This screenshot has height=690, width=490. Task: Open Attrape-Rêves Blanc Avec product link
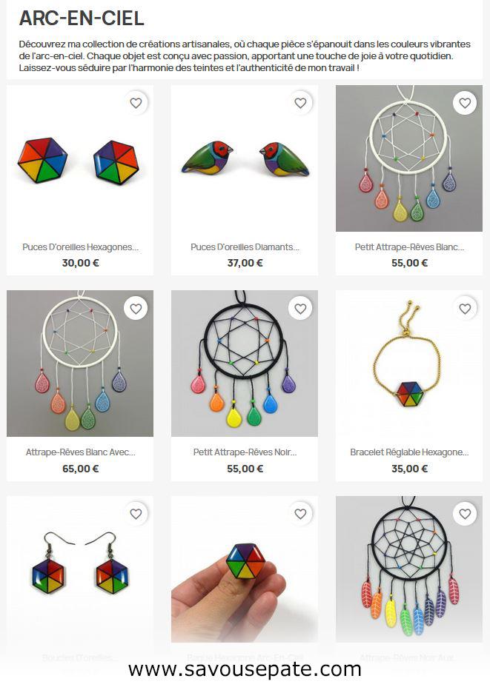[80, 452]
